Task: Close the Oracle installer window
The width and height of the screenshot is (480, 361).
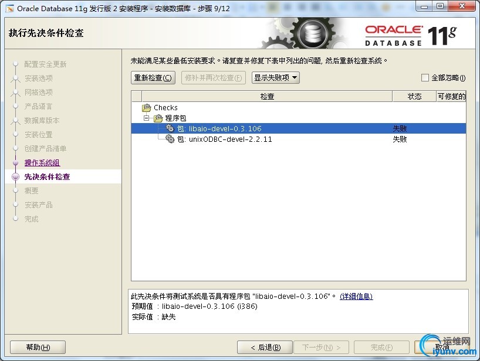Action: (462, 6)
